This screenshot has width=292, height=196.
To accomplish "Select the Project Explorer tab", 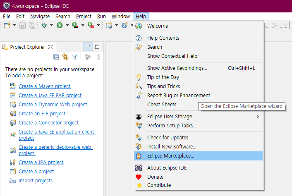I will click(28, 47).
